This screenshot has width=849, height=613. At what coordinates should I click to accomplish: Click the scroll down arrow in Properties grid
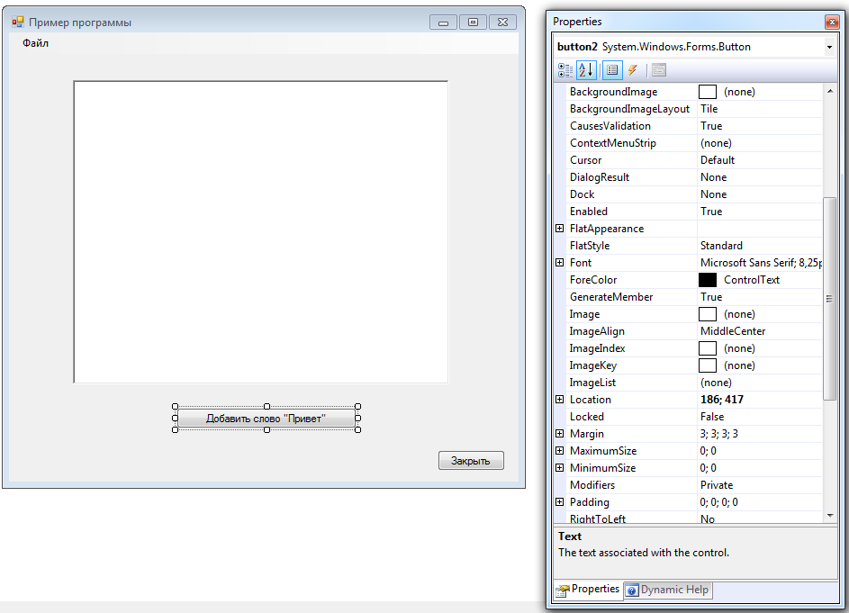[x=830, y=516]
